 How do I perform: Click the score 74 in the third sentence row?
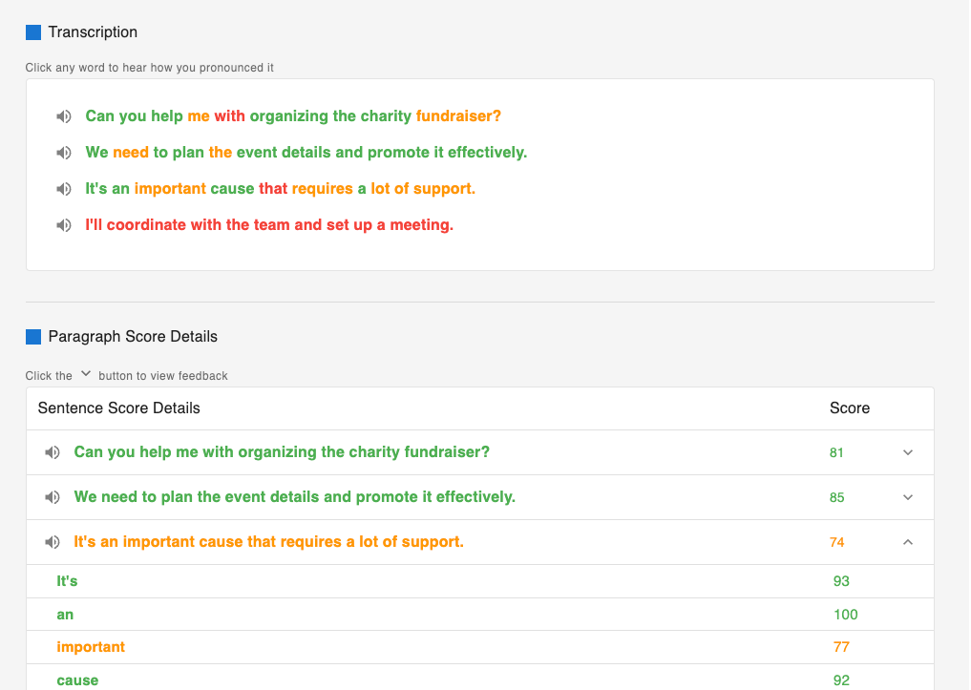point(836,542)
